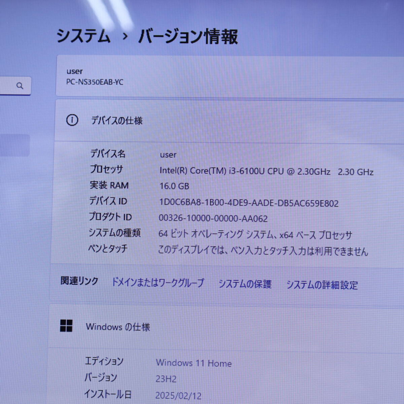Image resolution: width=404 pixels, height=404 pixels.
Task: Click the Windows logo beside Windows の仕様
Action: tap(66, 326)
